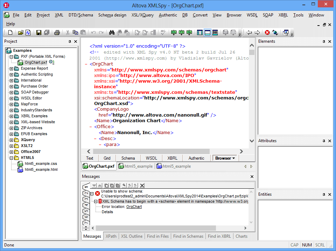Close the Project panel
This screenshot has width=336, height=251.
tap(76, 41)
